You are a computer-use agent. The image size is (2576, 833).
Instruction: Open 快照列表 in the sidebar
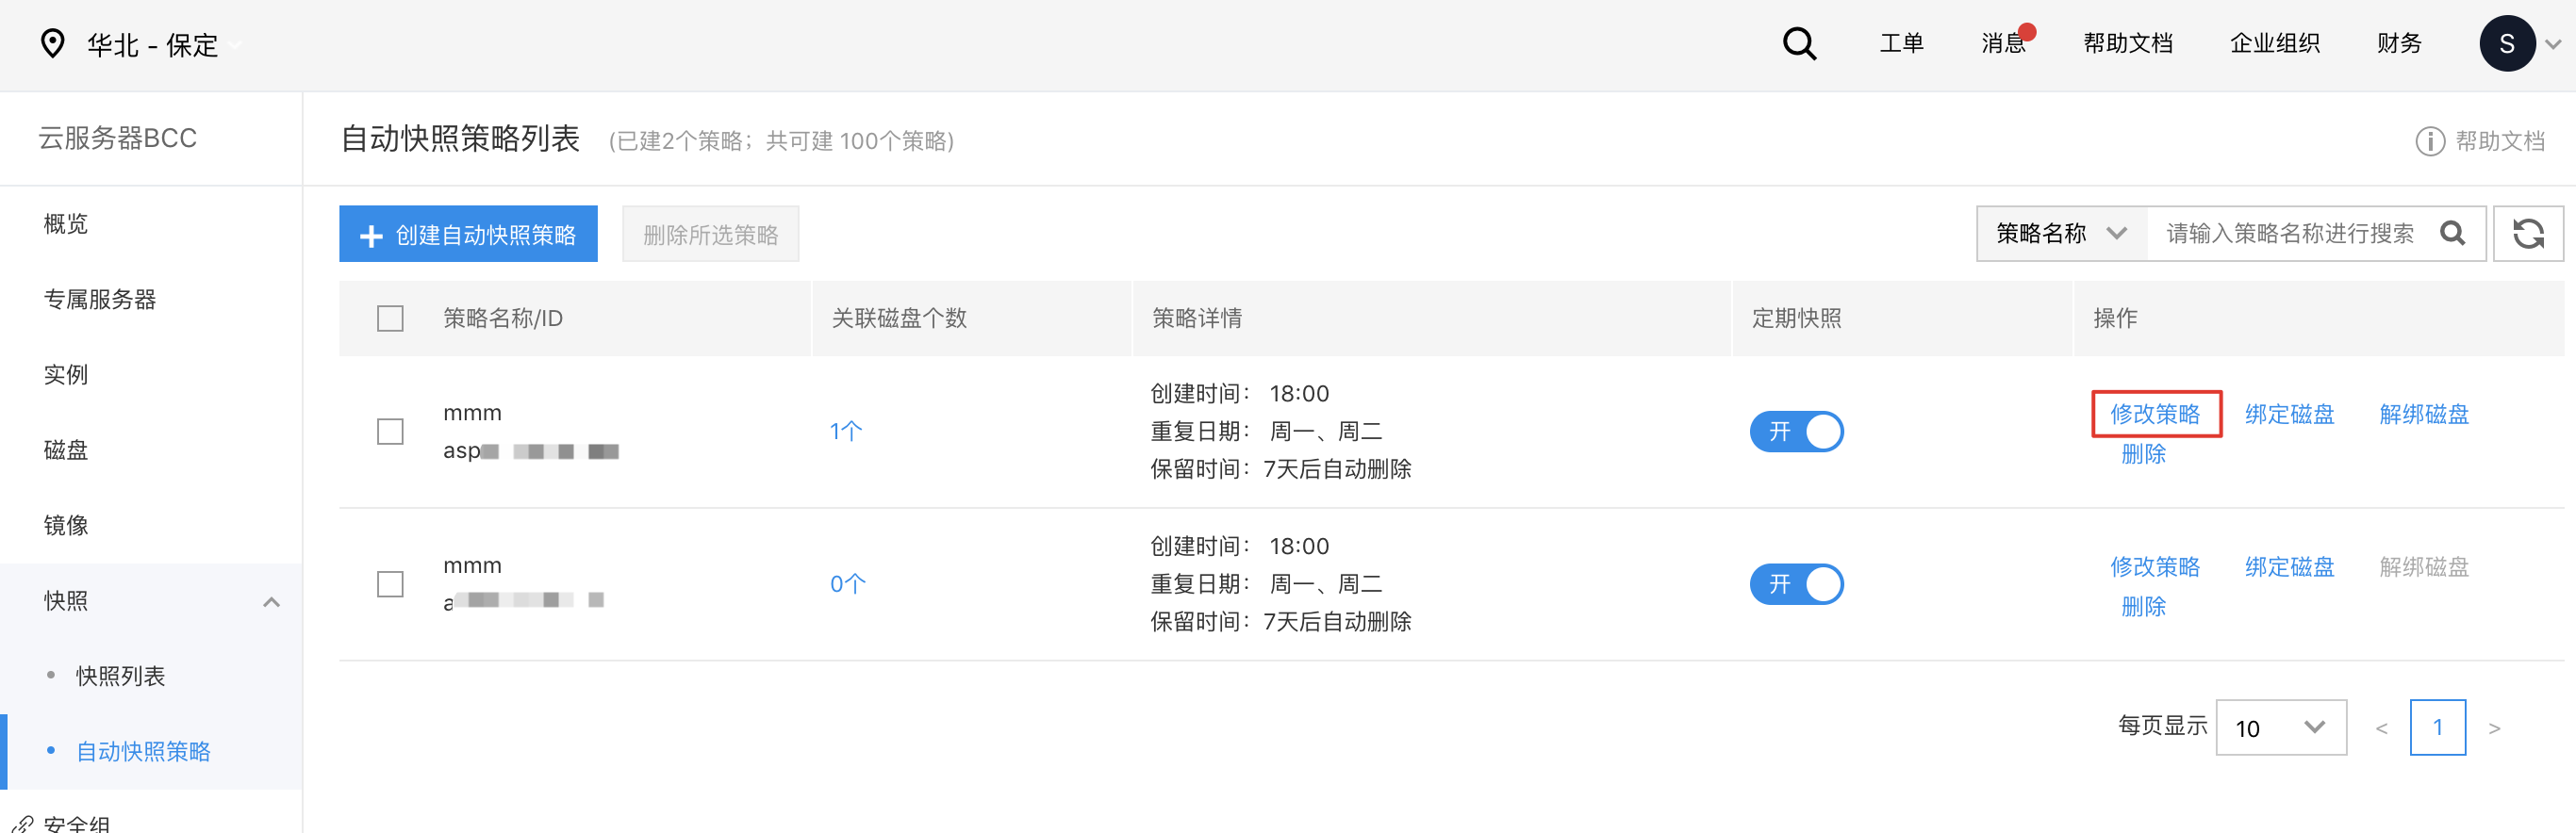click(x=121, y=677)
